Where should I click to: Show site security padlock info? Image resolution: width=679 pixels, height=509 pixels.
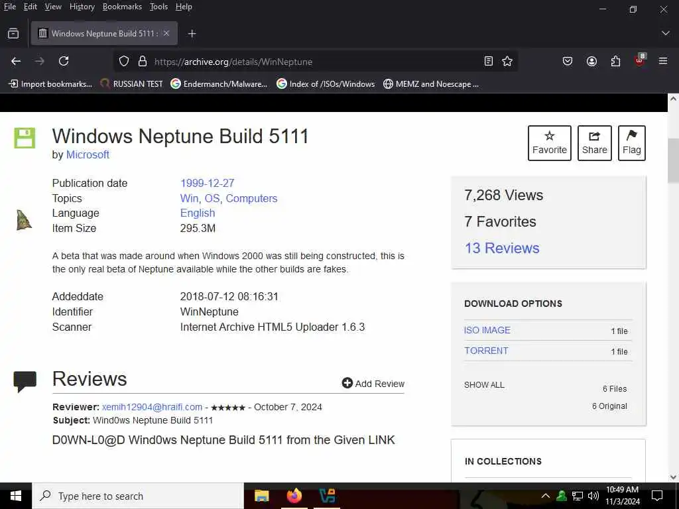[x=143, y=62]
